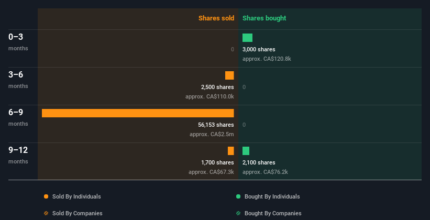Click the '2,100 shares' label
430x220 pixels.
(x=259, y=163)
